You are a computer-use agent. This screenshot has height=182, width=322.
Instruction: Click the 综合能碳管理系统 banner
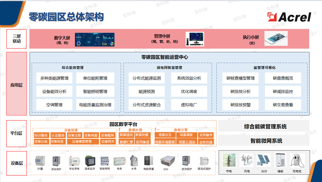tap(265, 126)
